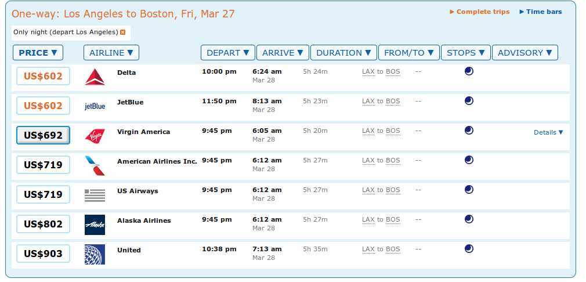Switch to Time bars view
Image resolution: width=586 pixels, height=282 pixels.
[x=541, y=12]
